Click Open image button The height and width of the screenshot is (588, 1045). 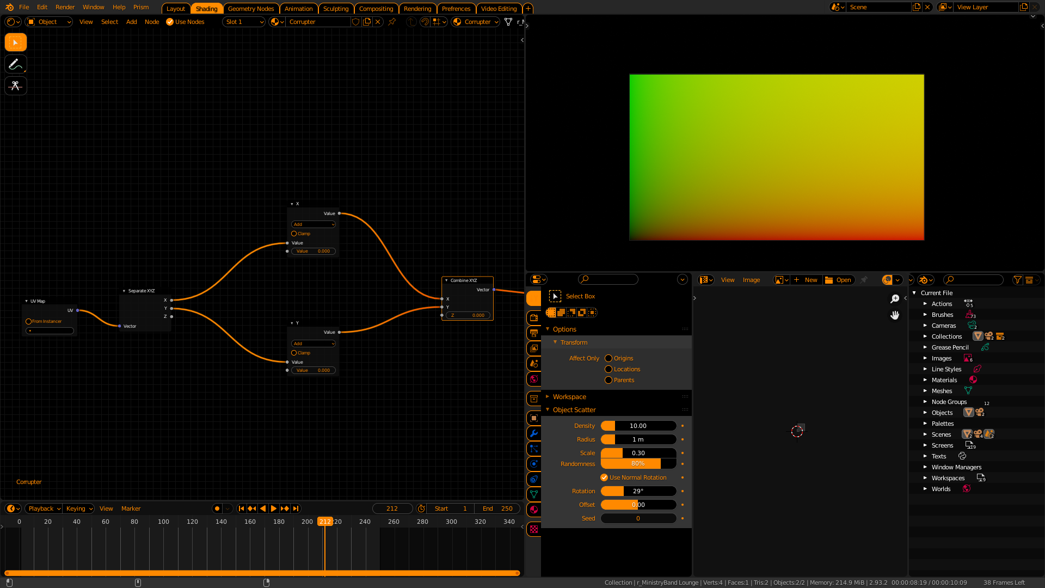coord(838,280)
